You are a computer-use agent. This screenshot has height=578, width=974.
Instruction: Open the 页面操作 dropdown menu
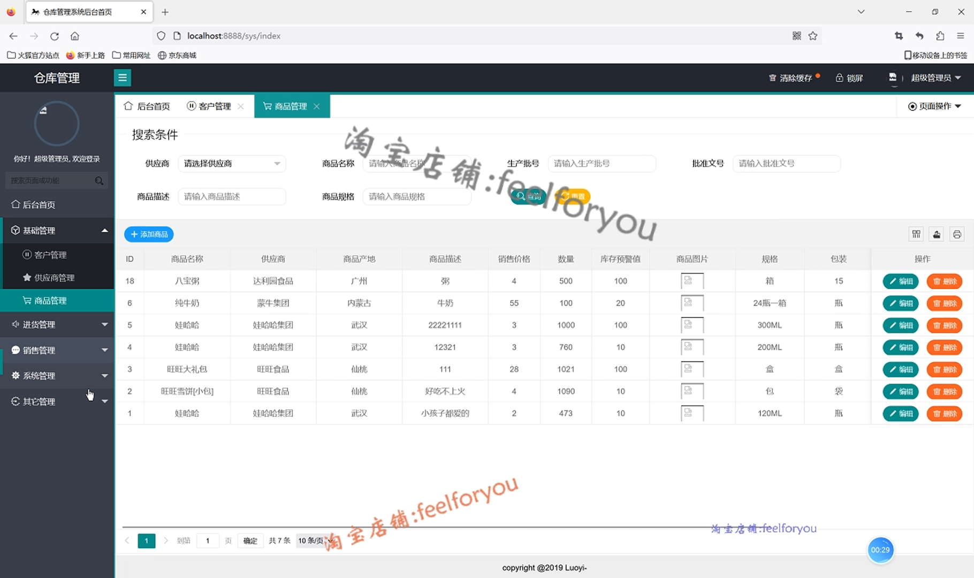pyautogui.click(x=934, y=106)
